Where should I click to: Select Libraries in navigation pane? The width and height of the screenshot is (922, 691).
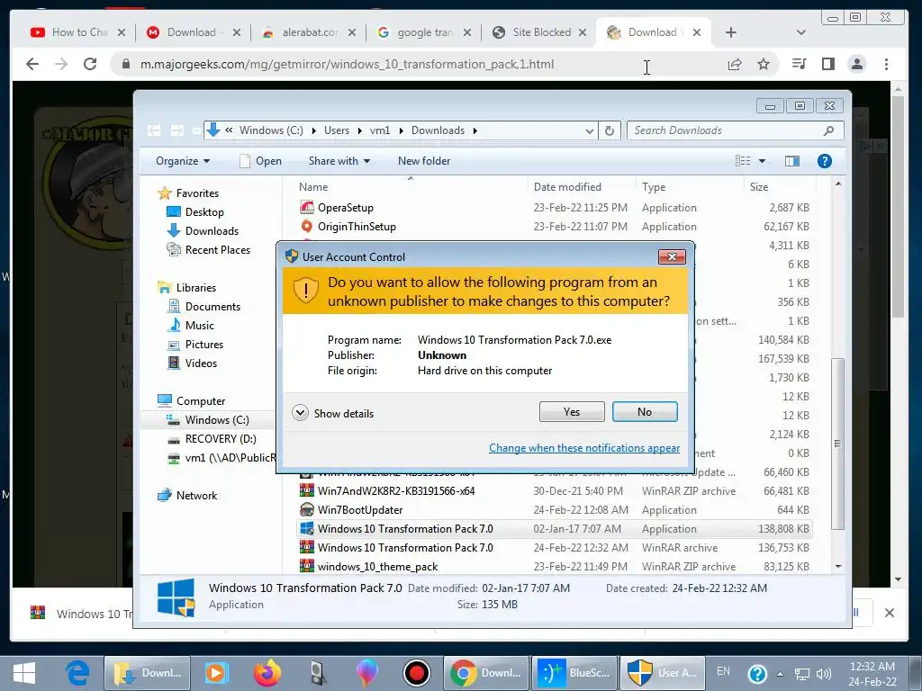pyautogui.click(x=186, y=287)
